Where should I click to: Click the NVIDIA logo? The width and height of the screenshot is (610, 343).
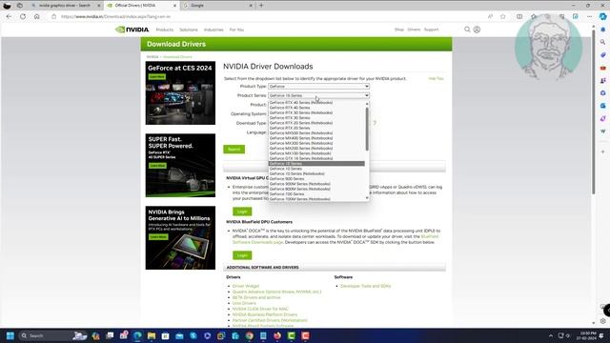pos(132,30)
